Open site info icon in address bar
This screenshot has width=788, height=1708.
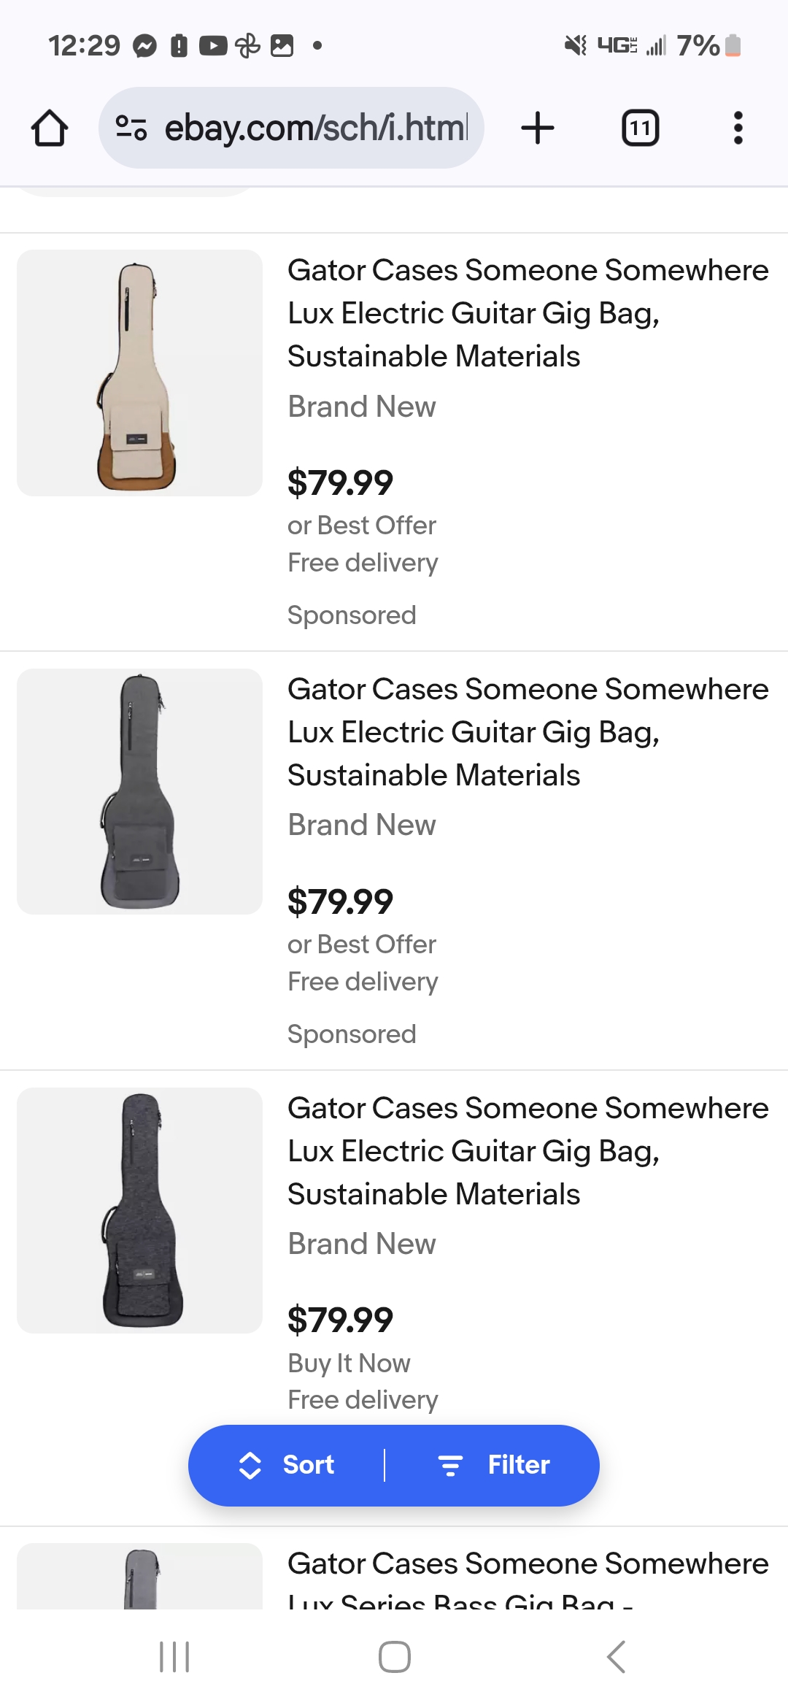131,128
